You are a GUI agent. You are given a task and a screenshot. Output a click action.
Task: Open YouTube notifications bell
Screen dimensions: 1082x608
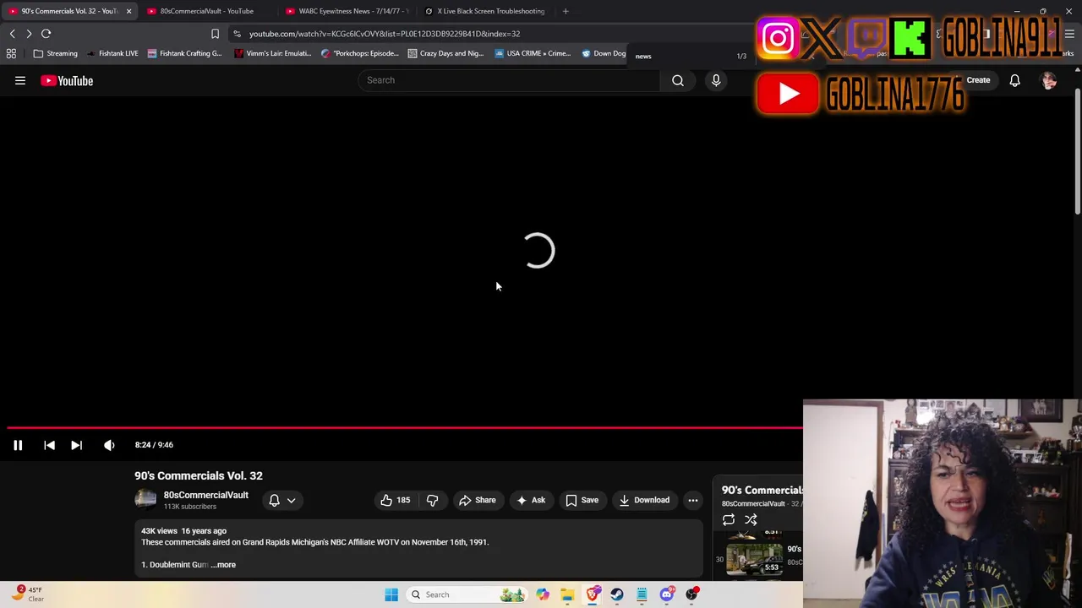tap(1014, 80)
